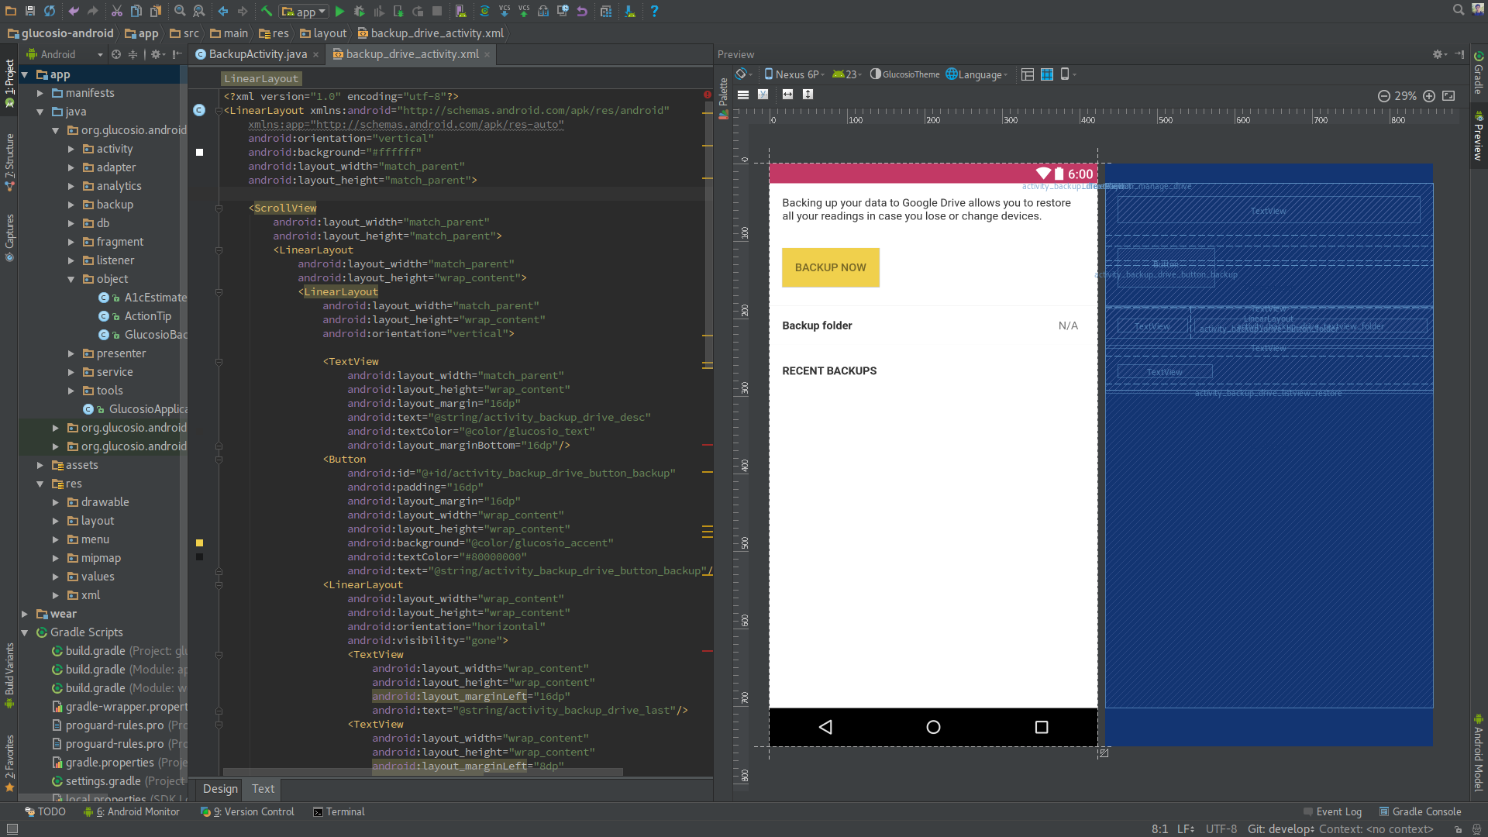Toggle the design surface view icon

coord(1028,74)
